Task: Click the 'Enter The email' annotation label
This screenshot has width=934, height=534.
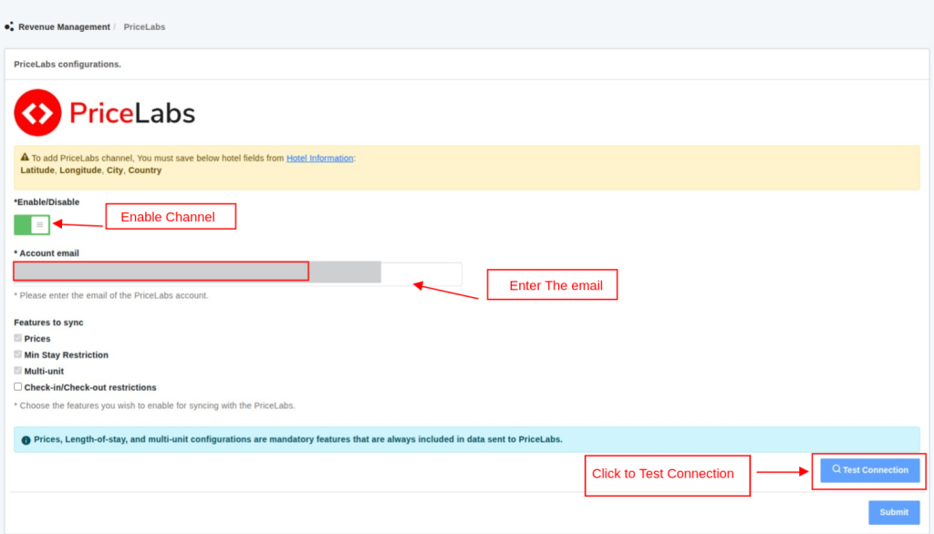Action: pos(553,285)
